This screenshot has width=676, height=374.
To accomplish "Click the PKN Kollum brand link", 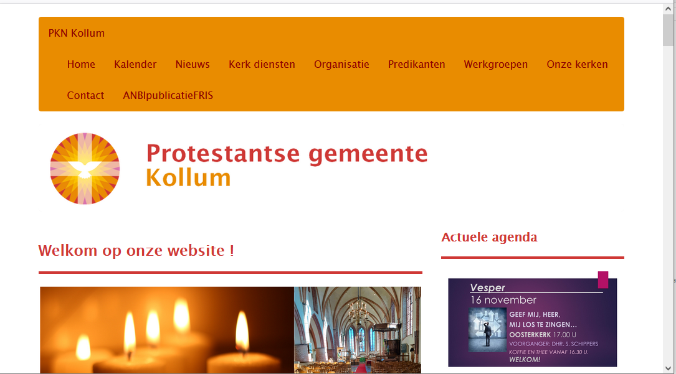I will tap(76, 33).
